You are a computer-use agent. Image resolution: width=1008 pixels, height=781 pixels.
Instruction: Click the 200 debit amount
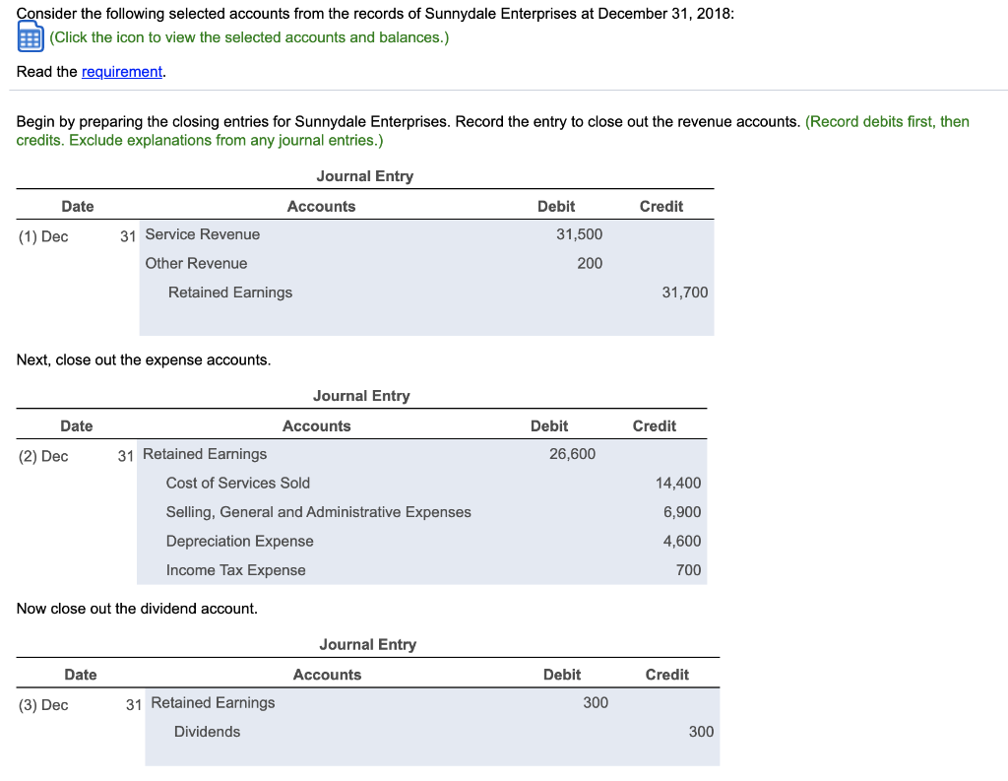point(590,263)
